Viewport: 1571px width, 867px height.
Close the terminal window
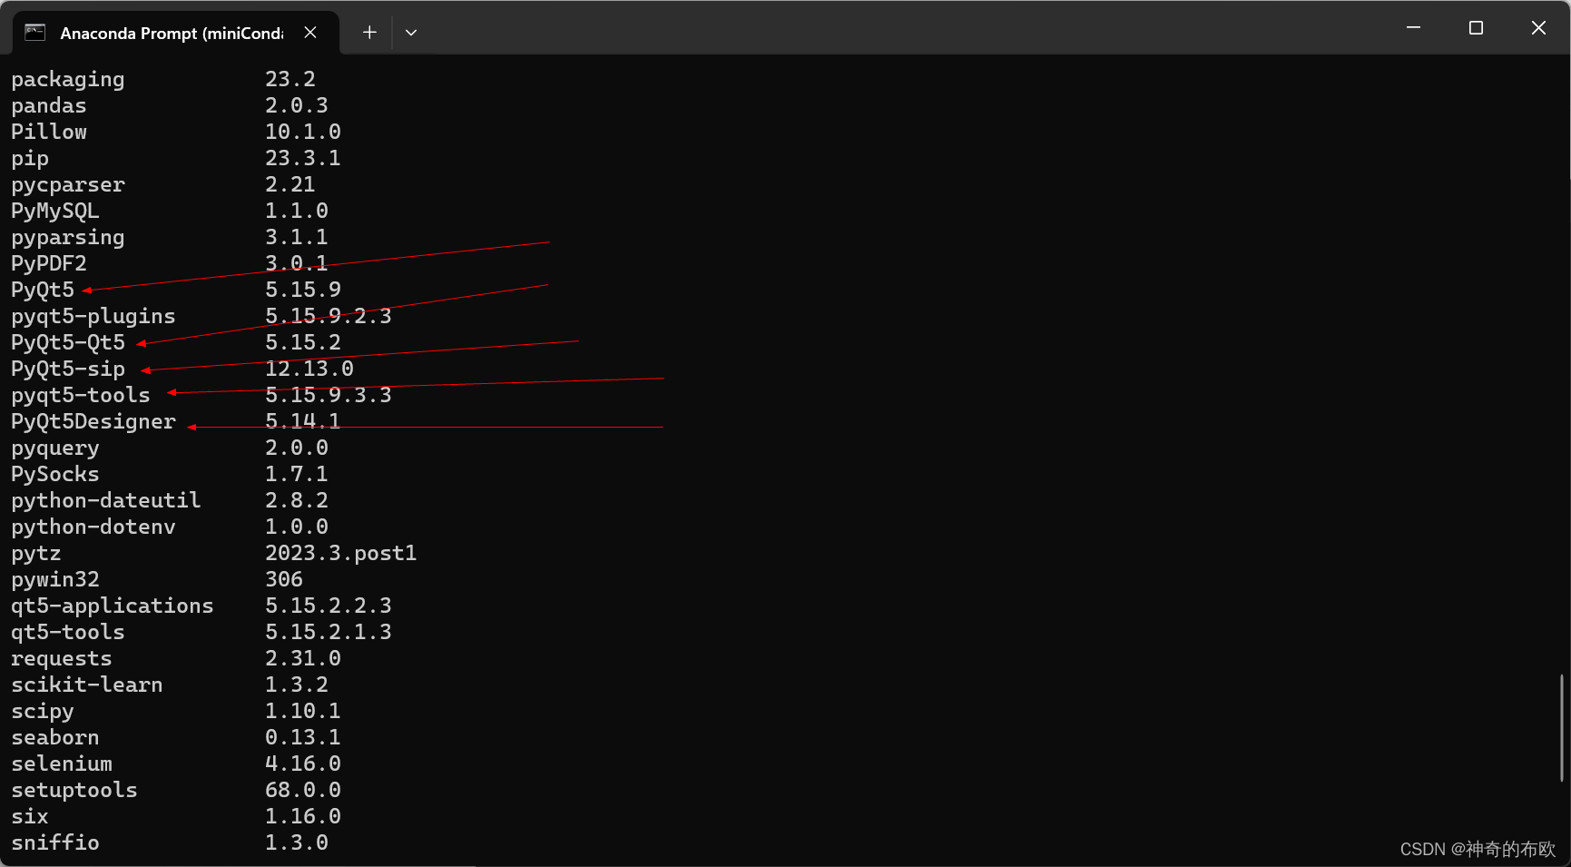[1538, 27]
